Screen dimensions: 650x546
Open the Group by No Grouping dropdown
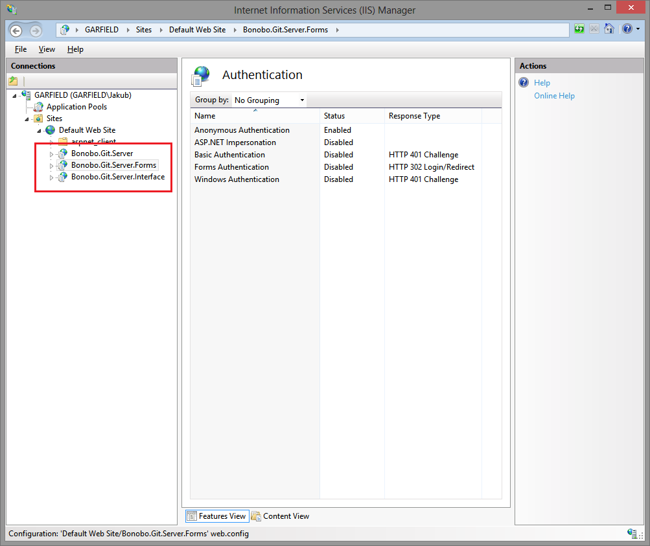(x=269, y=100)
